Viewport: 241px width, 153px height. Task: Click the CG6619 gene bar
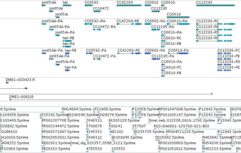click(178, 17)
